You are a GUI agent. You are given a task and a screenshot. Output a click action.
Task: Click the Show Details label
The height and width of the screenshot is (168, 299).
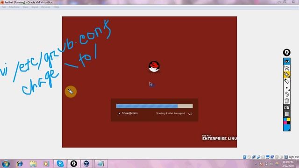(130, 113)
